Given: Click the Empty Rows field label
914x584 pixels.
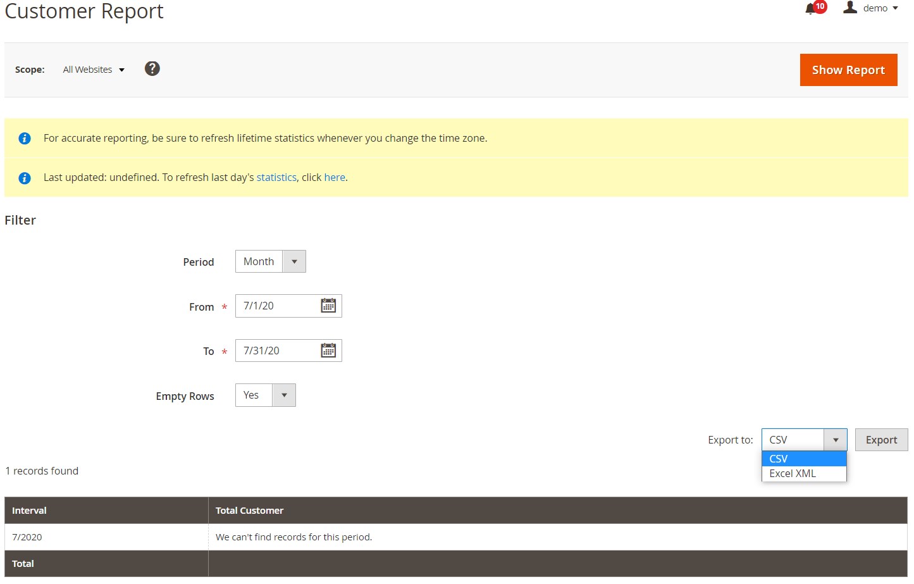Looking at the screenshot, I should pyautogui.click(x=185, y=396).
